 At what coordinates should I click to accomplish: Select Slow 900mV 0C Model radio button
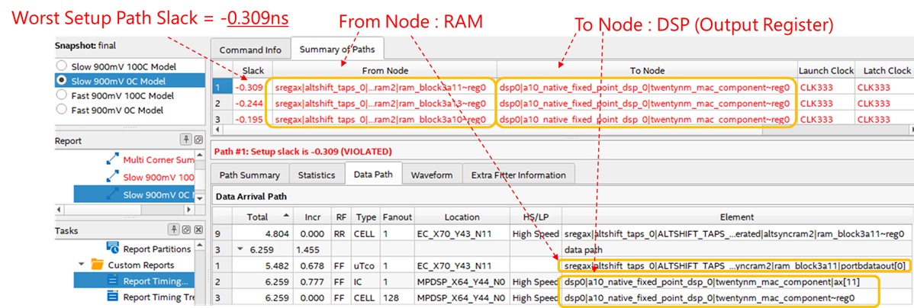61,80
